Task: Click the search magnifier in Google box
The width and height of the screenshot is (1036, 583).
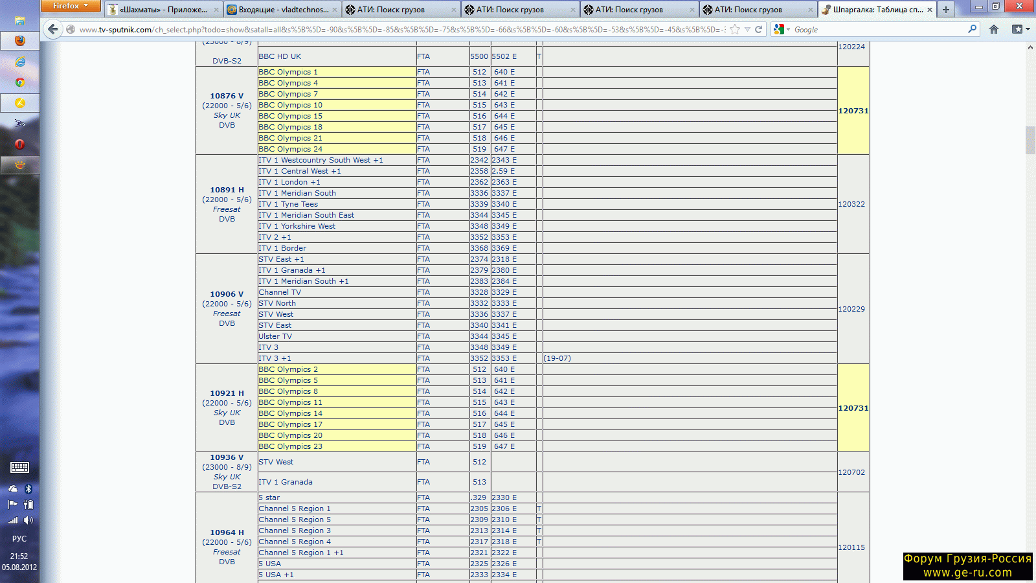Action: (972, 29)
